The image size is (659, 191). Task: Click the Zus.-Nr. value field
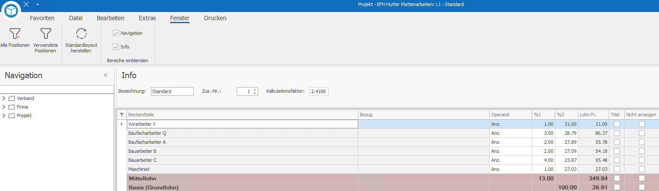pos(244,91)
